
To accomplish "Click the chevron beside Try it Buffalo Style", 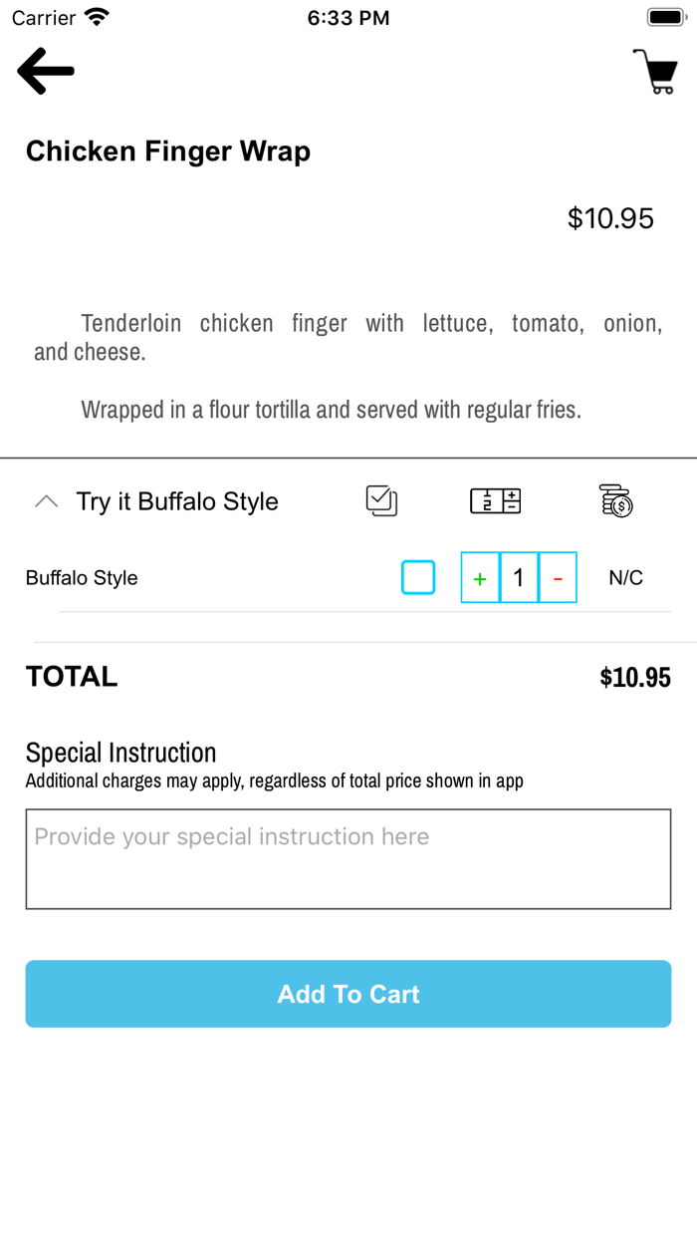I will [x=46, y=501].
